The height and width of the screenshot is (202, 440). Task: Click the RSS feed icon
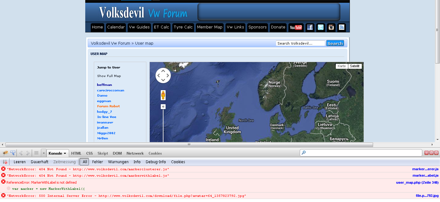tap(342, 28)
